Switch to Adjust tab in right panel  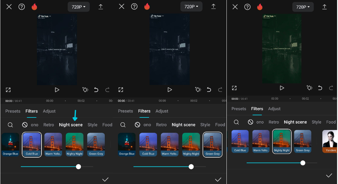pos(274,109)
